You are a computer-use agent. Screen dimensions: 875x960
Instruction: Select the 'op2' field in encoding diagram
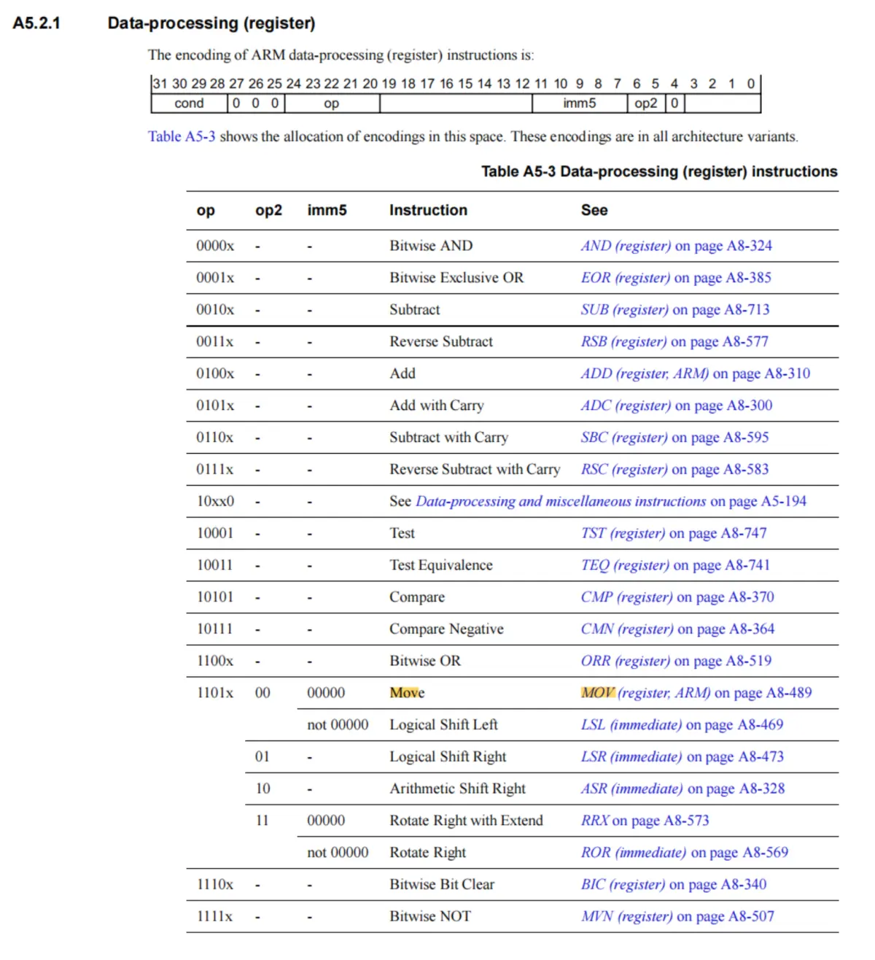646,104
